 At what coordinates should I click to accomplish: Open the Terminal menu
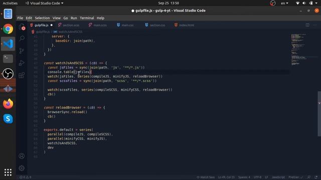pos(87,18)
